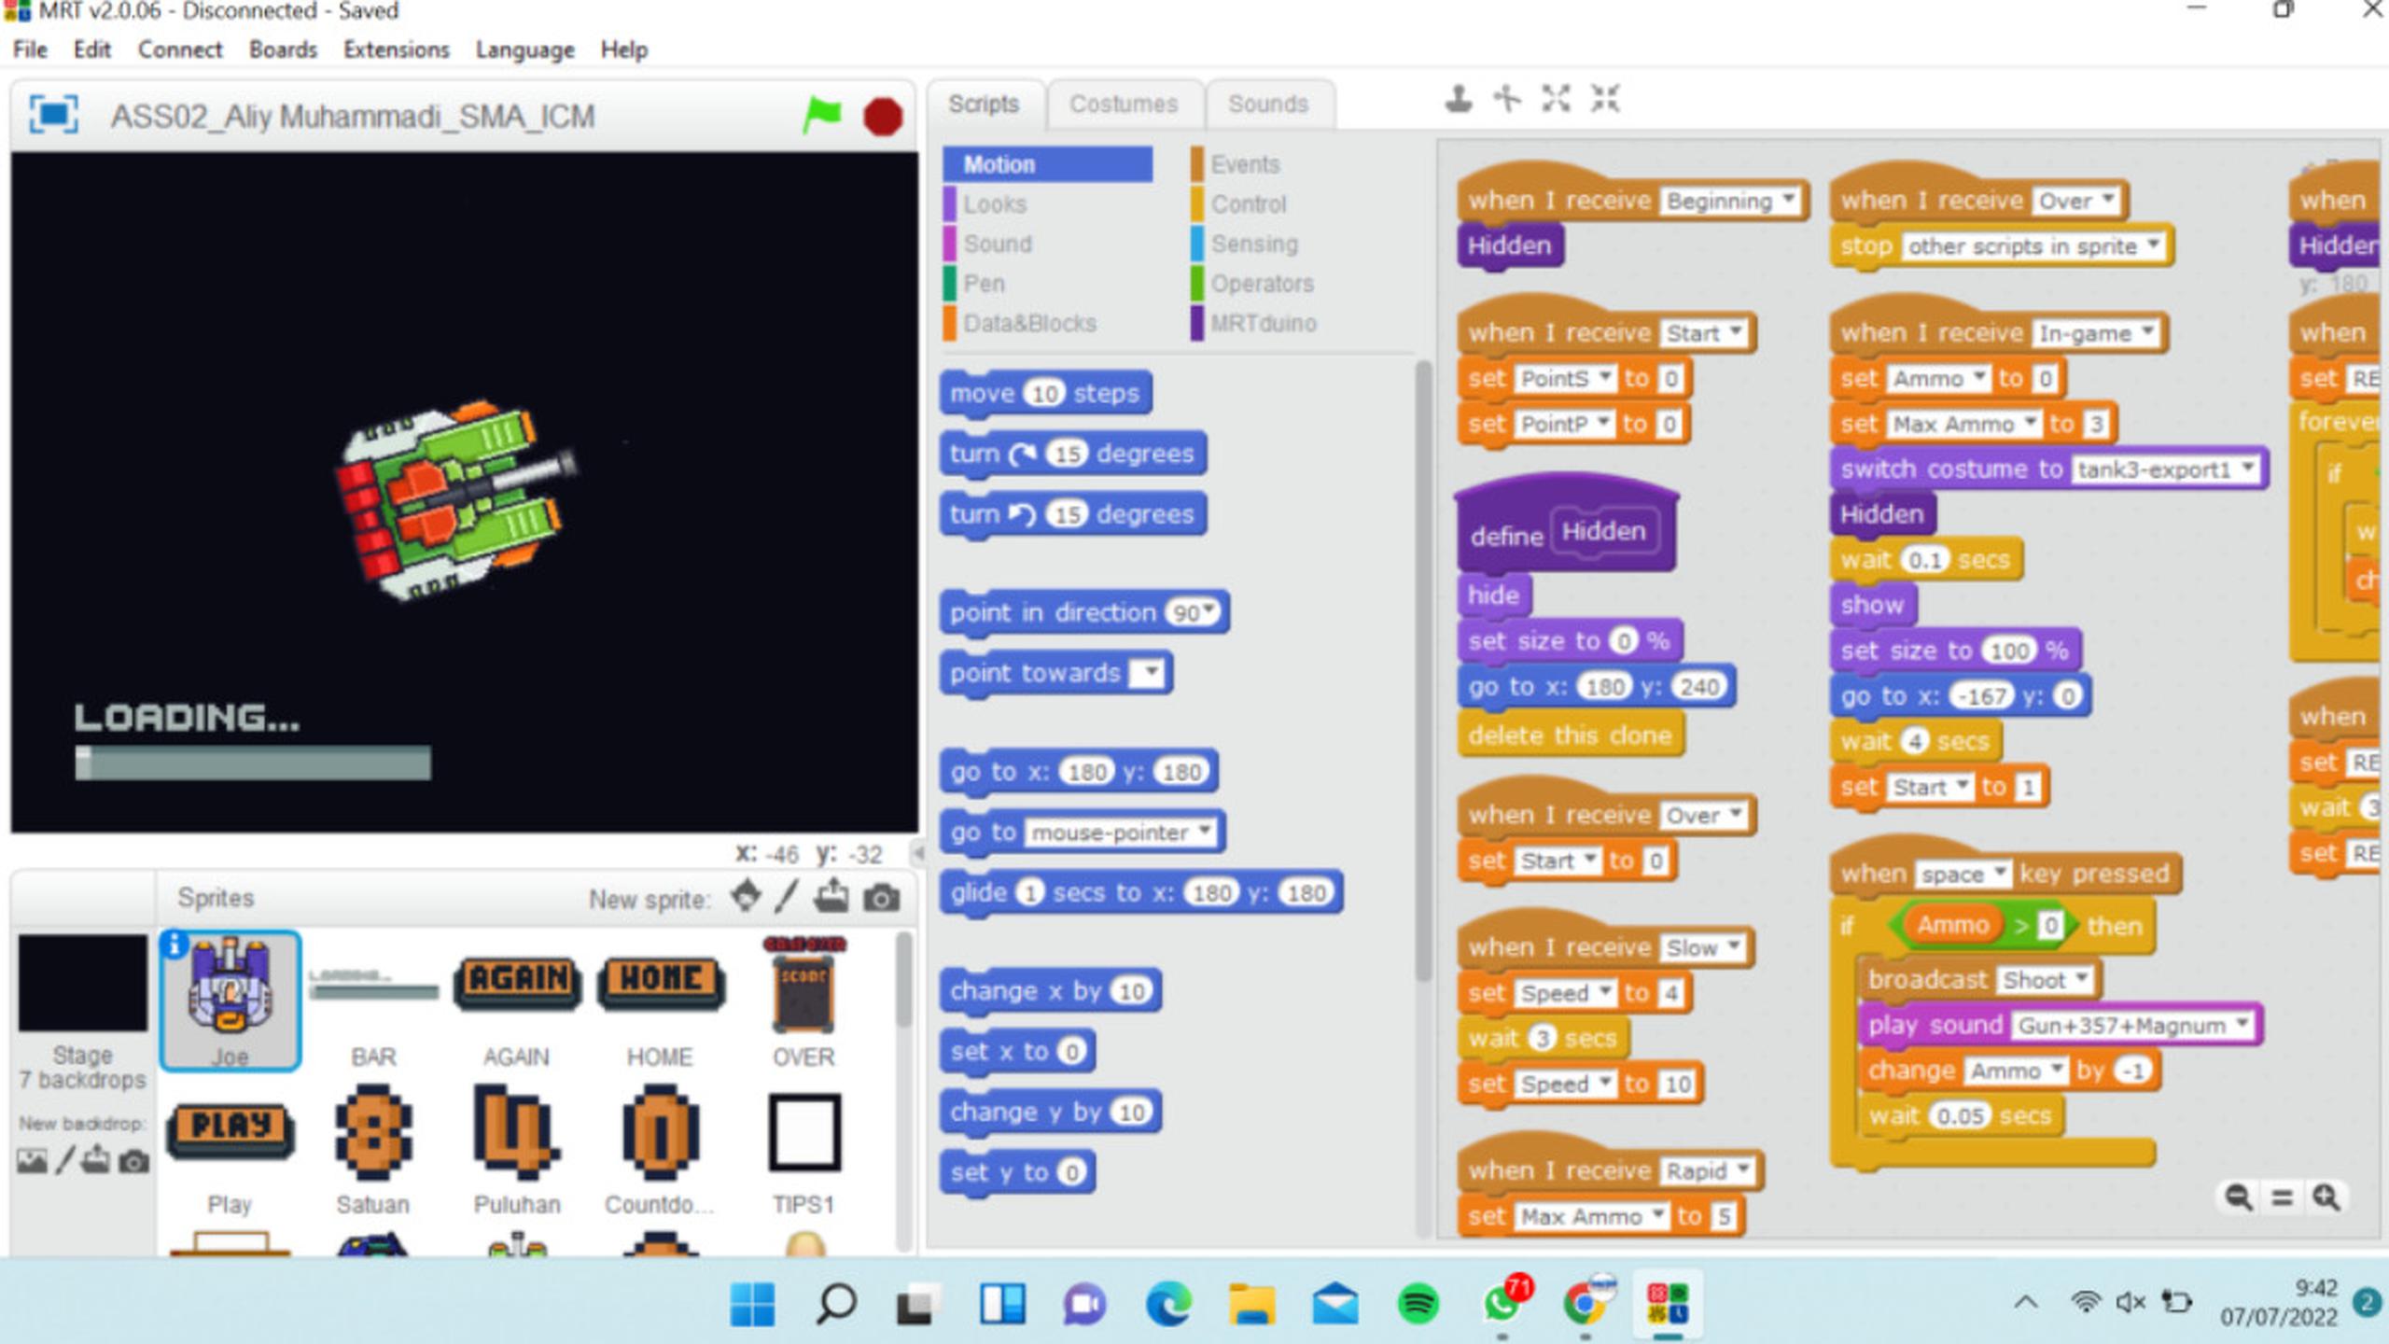New backdrop from camera icon
This screenshot has width=2389, height=1344.
[134, 1162]
